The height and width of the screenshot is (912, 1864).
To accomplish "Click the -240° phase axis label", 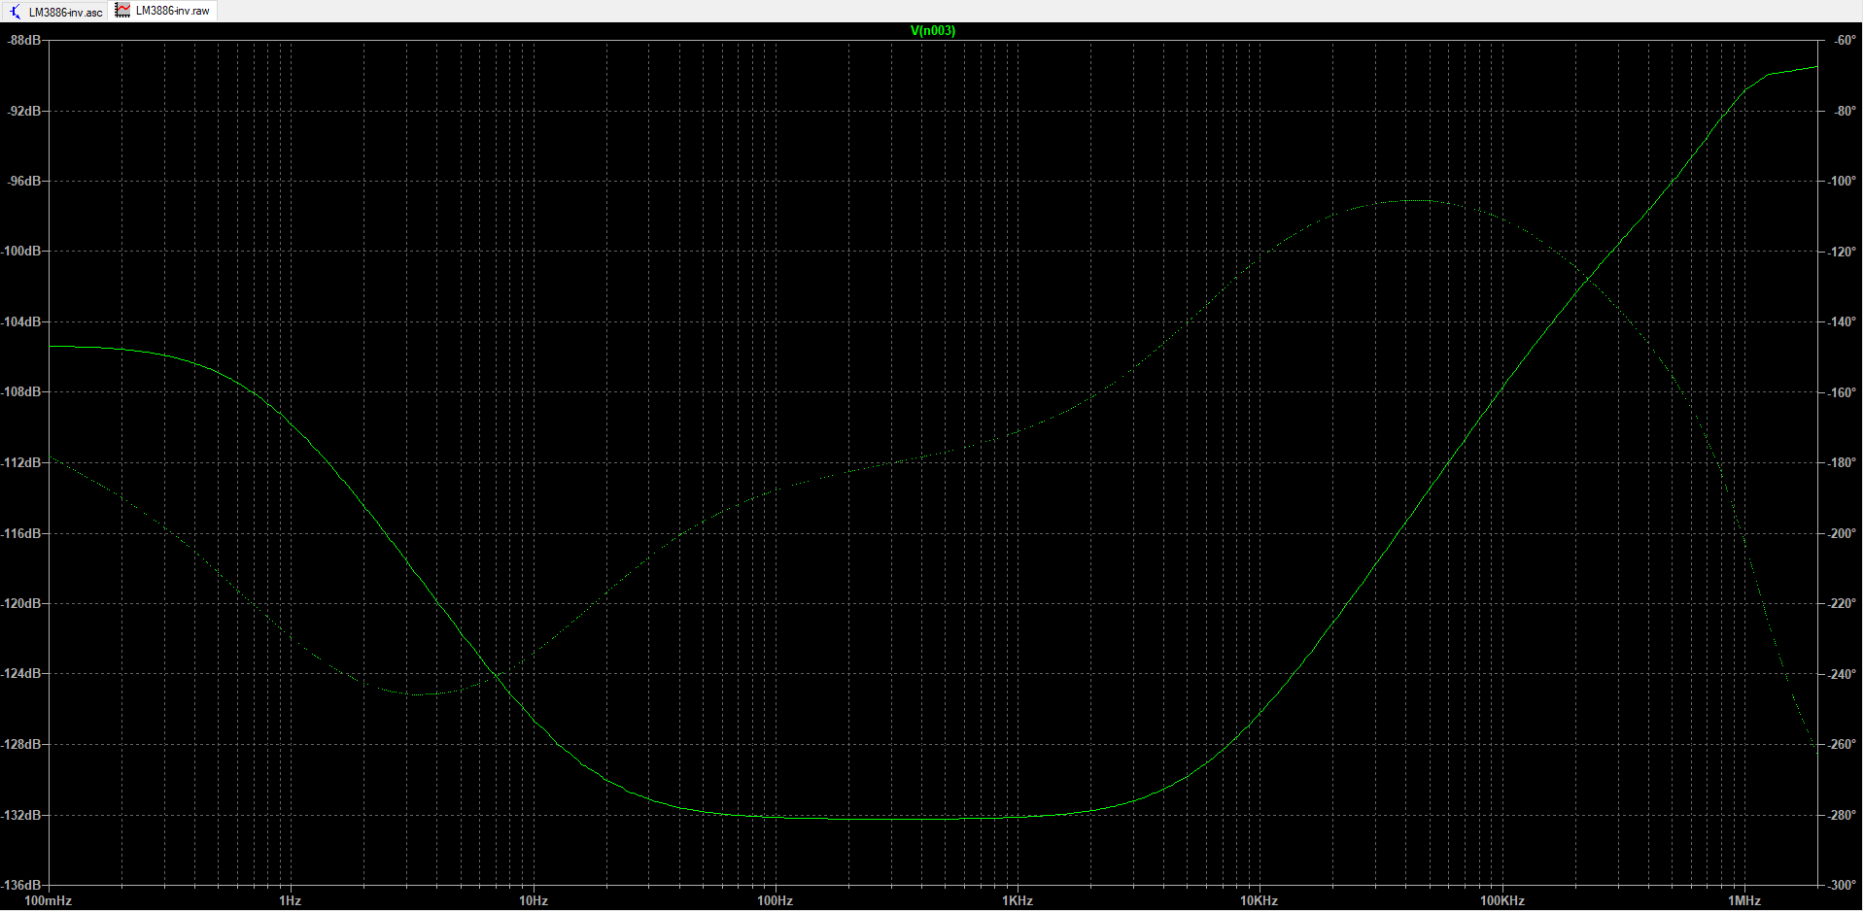I will [1842, 674].
